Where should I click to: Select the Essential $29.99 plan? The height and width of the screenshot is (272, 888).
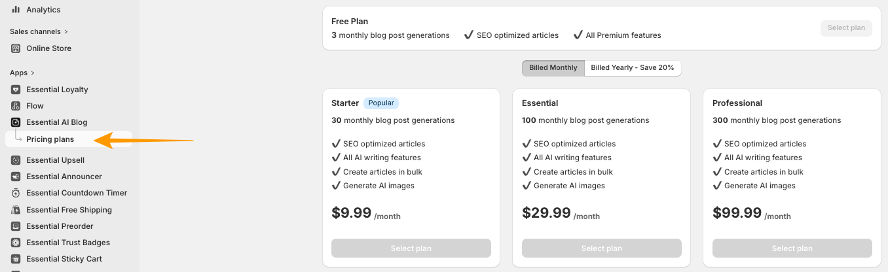(601, 248)
